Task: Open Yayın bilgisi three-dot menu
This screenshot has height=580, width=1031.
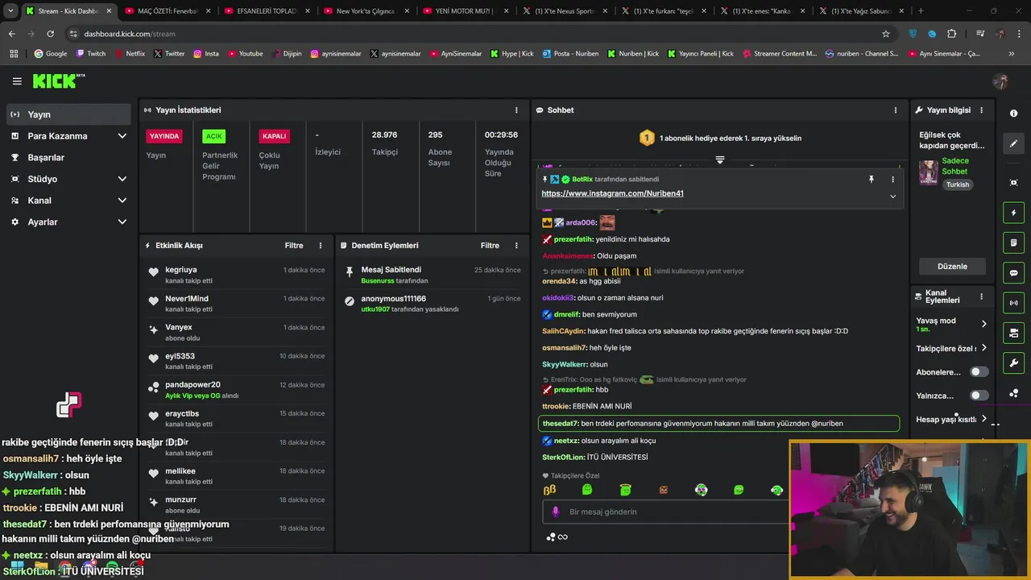Action: pos(981,110)
